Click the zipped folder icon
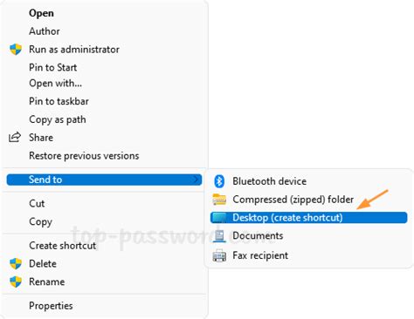This screenshot has width=414, height=319. click(x=219, y=200)
